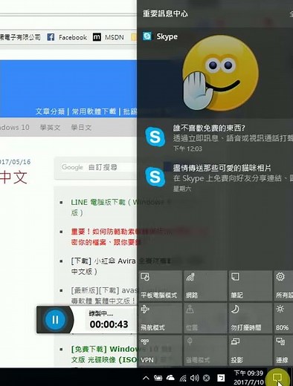This screenshot has height=386, width=293.
Task: Open the taskbar clock 下午 09:39
Action: click(248, 377)
